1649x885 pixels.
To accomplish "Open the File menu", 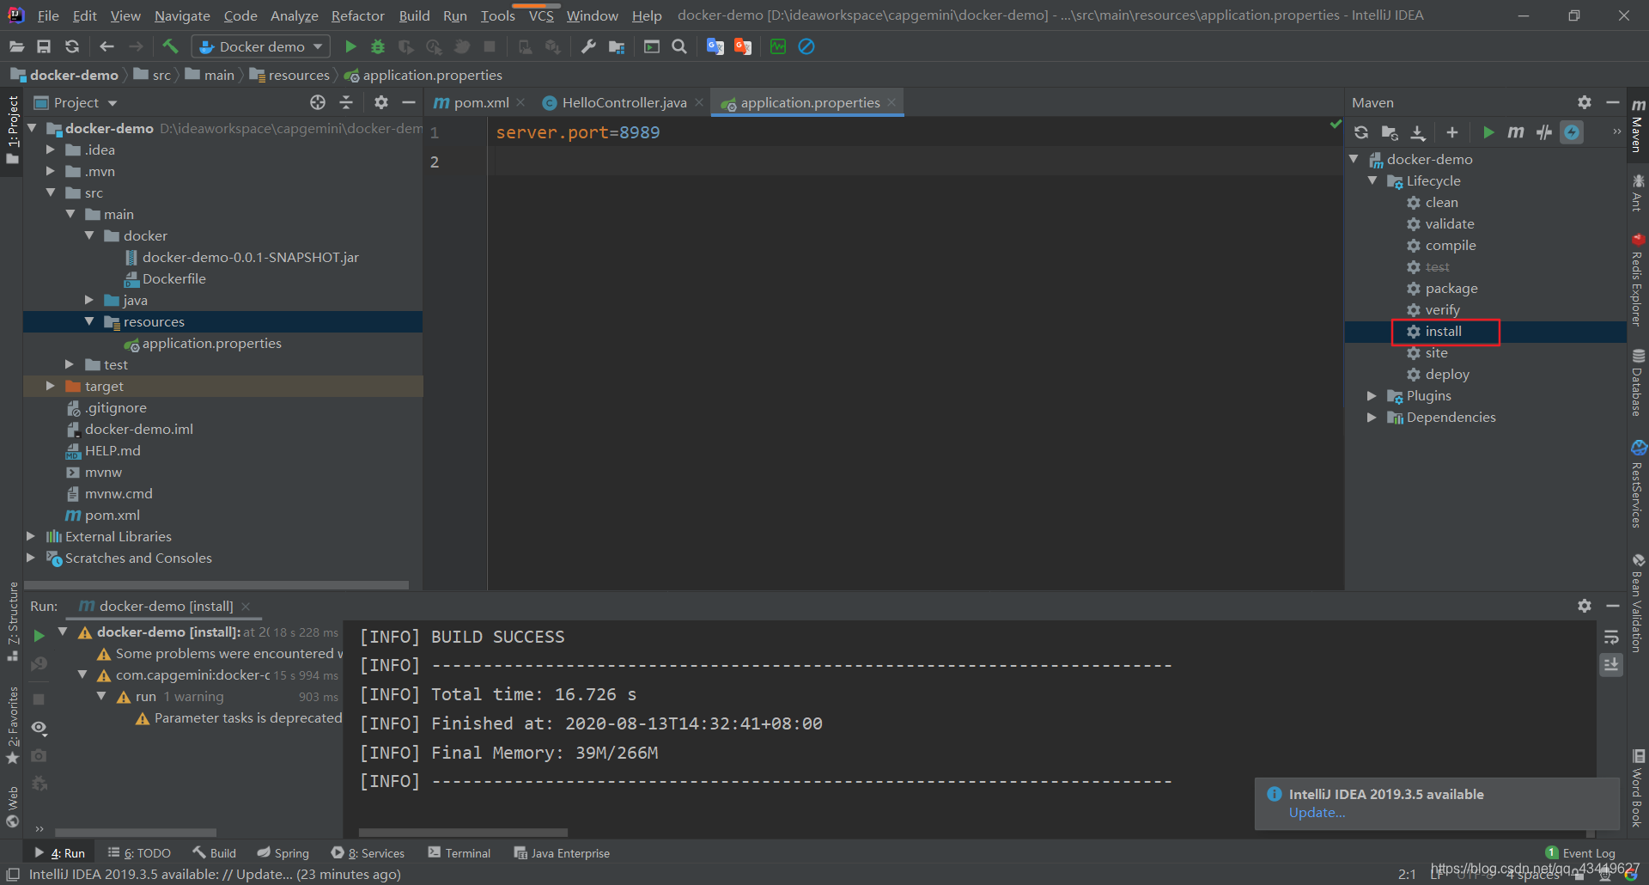I will 48,15.
